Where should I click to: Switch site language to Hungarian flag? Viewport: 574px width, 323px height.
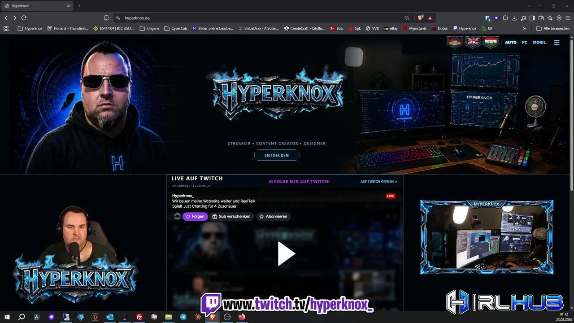[491, 42]
